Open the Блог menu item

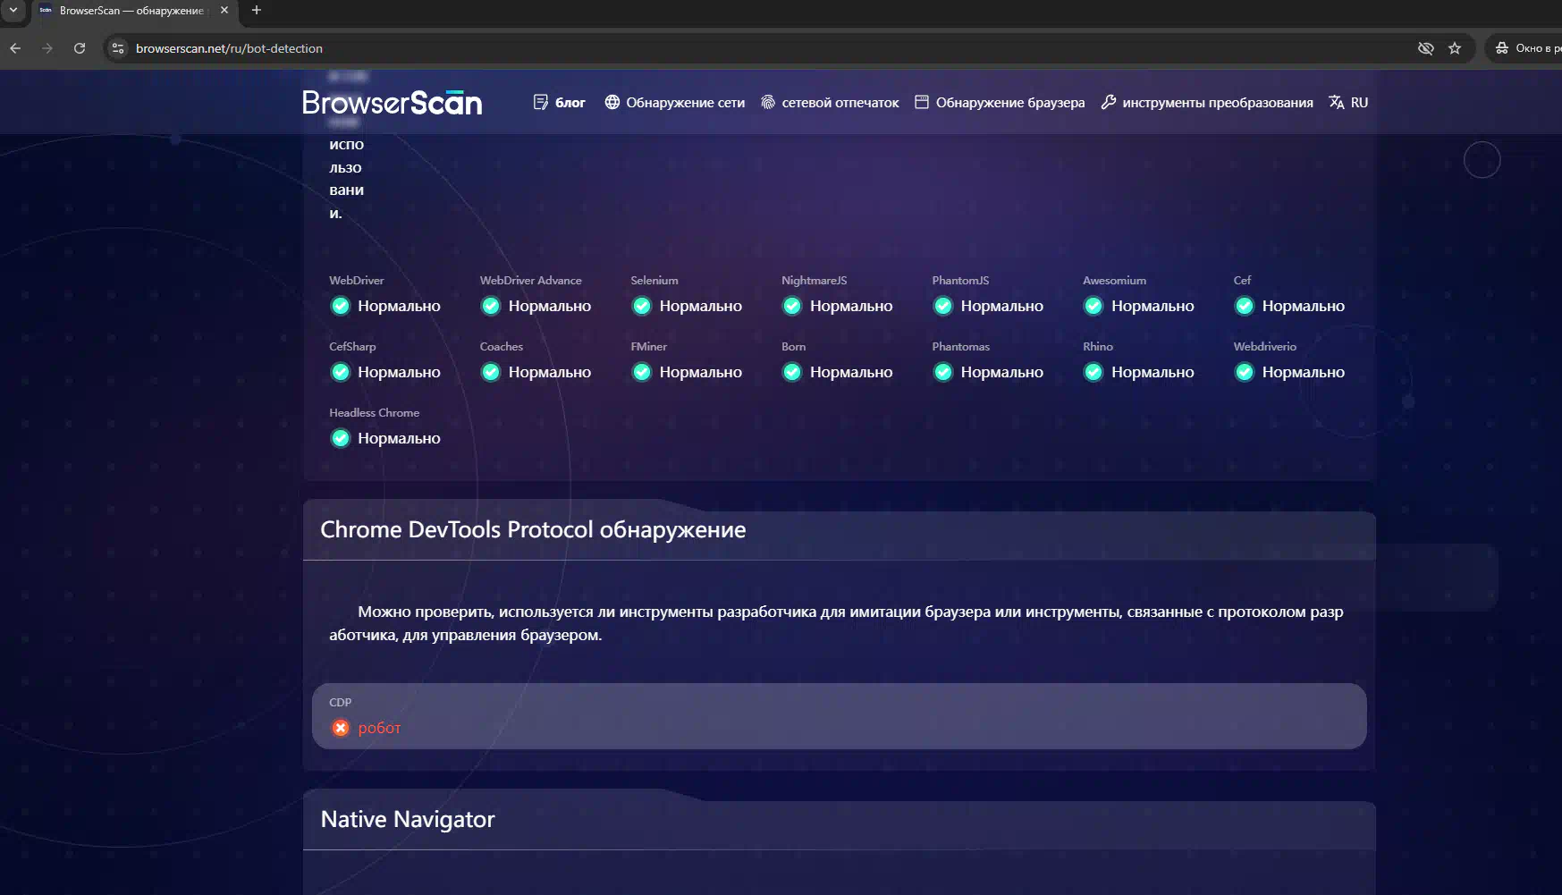[559, 103]
